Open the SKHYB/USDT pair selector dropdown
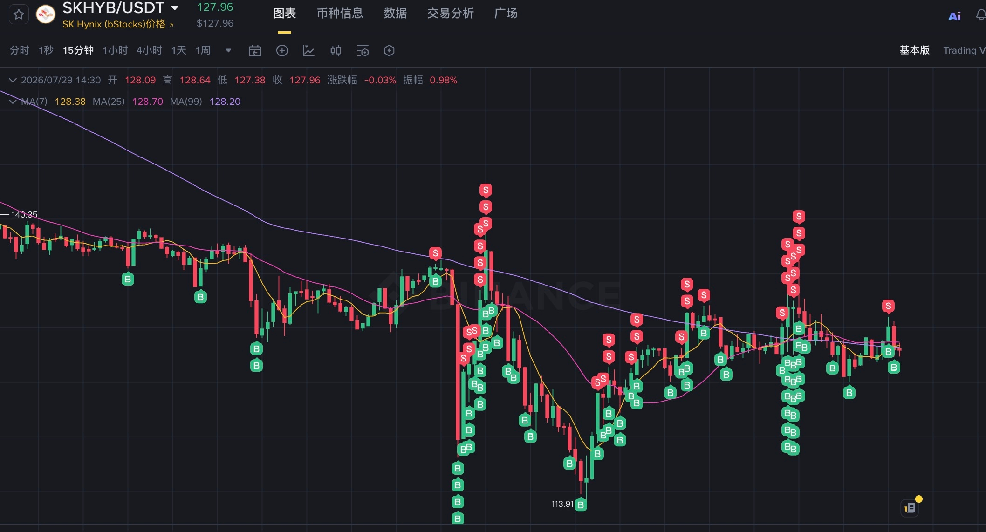Viewport: 986px width, 532px height. pos(175,7)
